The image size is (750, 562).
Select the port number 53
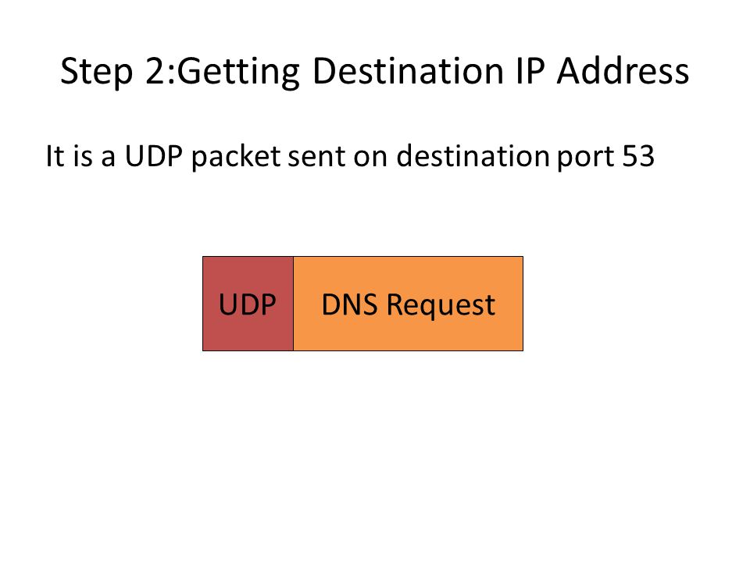tap(638, 156)
